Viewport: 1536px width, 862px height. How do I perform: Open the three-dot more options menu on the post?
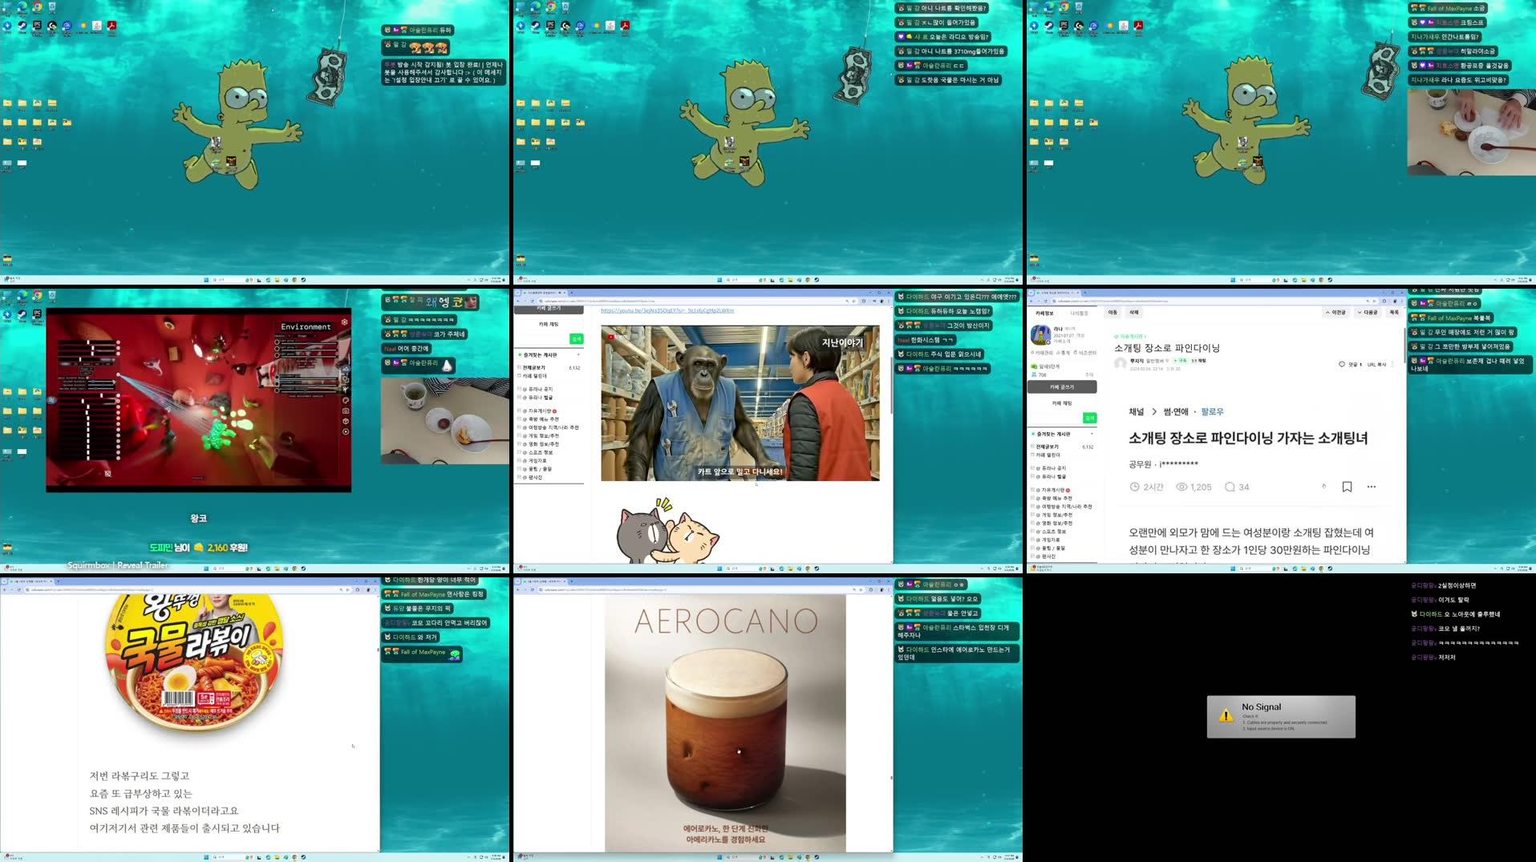click(x=1372, y=487)
